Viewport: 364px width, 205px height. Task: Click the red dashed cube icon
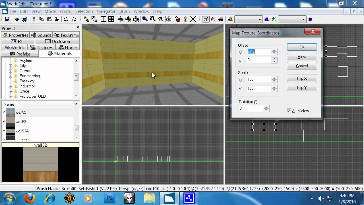213,19
